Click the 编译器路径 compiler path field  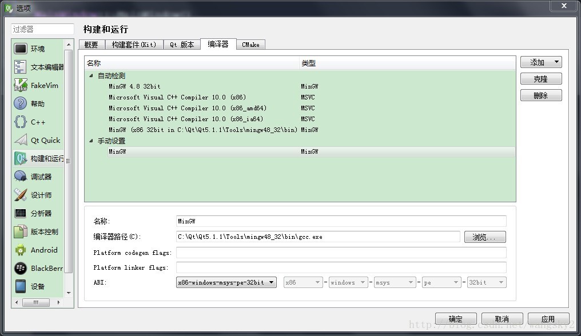[318, 237]
